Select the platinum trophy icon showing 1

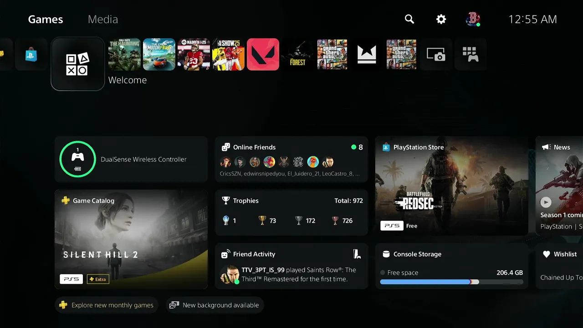(x=226, y=220)
